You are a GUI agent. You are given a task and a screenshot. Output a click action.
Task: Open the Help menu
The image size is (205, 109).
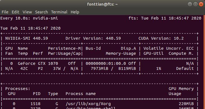[75, 12]
